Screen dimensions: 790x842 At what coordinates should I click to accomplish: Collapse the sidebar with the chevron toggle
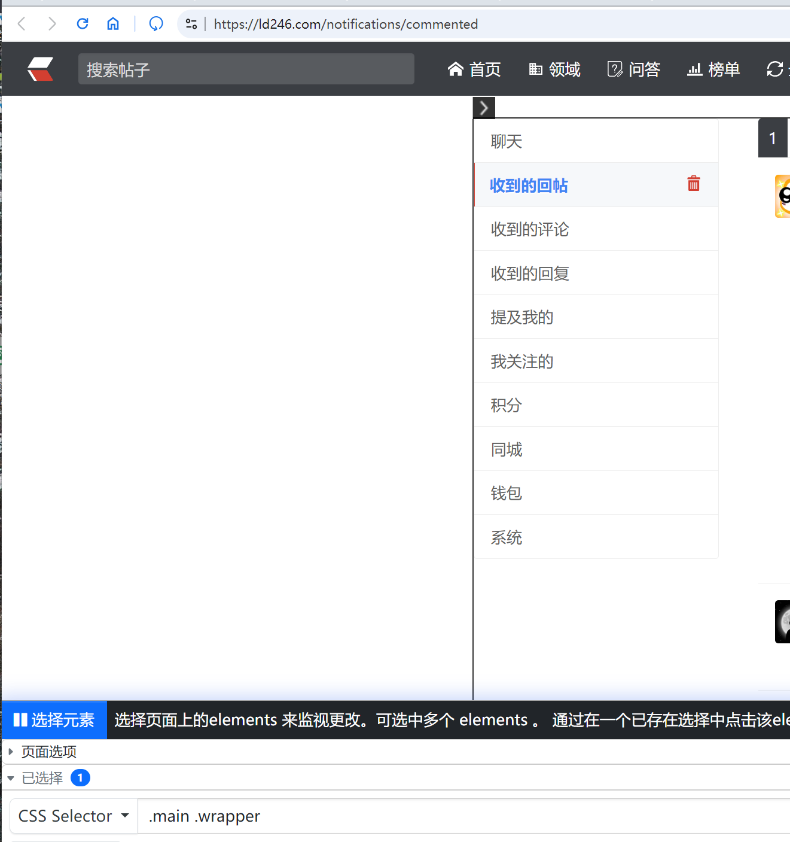pos(484,108)
